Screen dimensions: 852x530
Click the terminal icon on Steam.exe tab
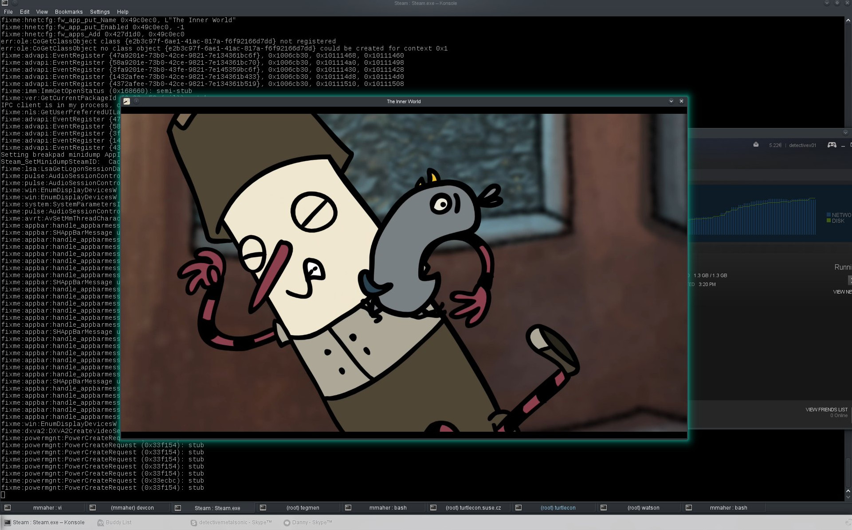click(x=178, y=508)
